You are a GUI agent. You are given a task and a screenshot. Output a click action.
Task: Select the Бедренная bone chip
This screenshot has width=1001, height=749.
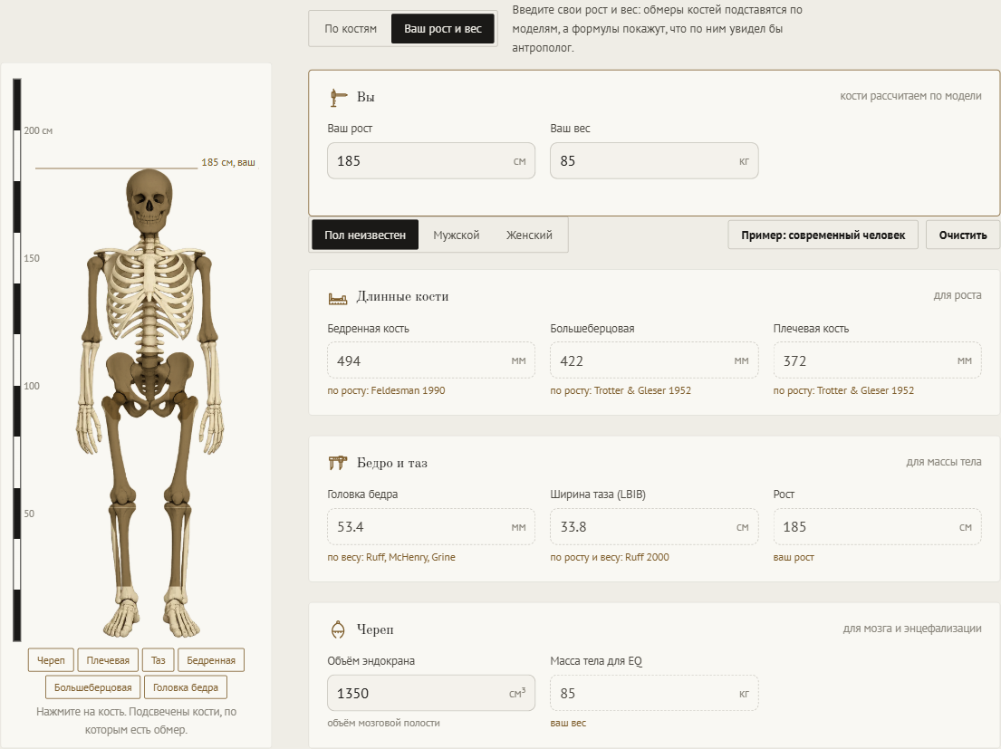[211, 660]
